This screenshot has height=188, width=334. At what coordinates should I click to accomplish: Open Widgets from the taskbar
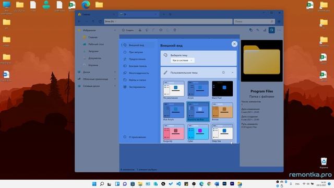117,184
